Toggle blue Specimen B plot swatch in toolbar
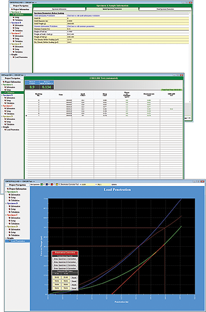 coord(47,184)
